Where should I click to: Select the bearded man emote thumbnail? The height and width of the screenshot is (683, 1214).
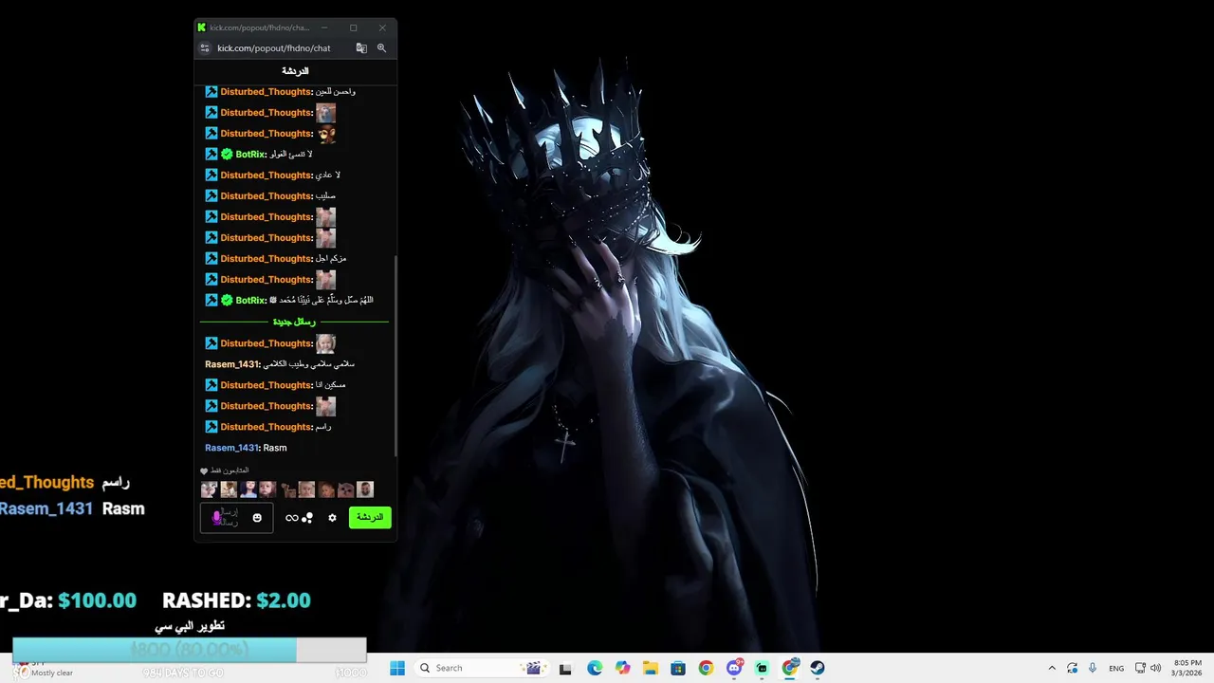(365, 489)
